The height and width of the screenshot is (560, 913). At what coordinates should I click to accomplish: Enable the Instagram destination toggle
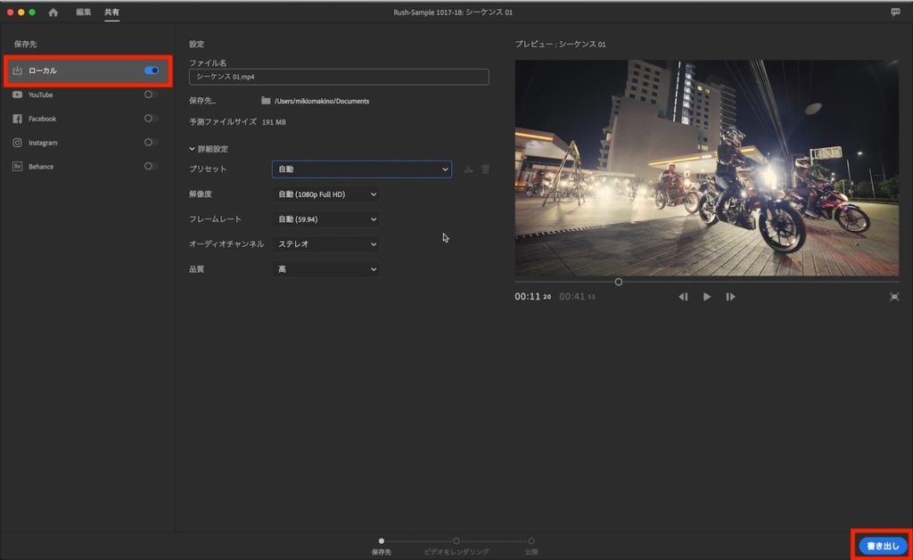coord(152,143)
